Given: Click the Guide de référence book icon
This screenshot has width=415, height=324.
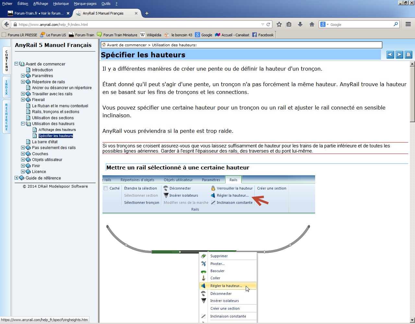Looking at the screenshot, I should 22,178.
